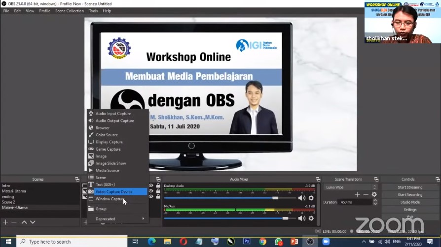Open the Task View taskbar icon
441x247 pixels.
click(x=135, y=242)
